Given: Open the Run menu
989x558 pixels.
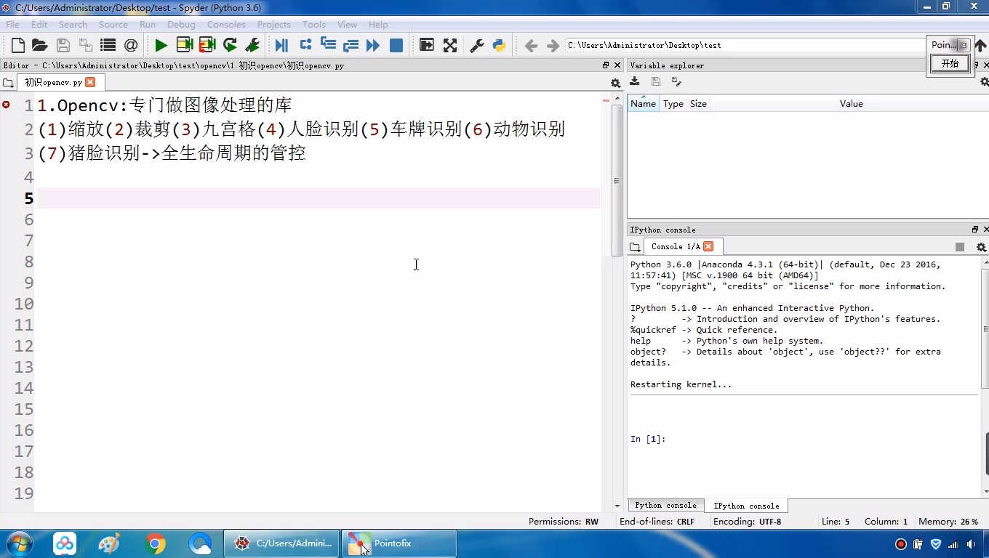Looking at the screenshot, I should 148,24.
